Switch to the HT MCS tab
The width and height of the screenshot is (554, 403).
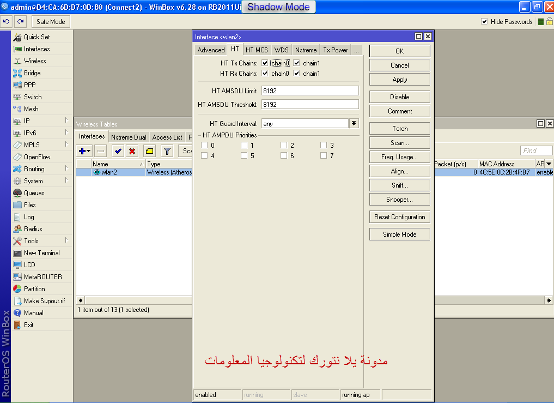[257, 50]
